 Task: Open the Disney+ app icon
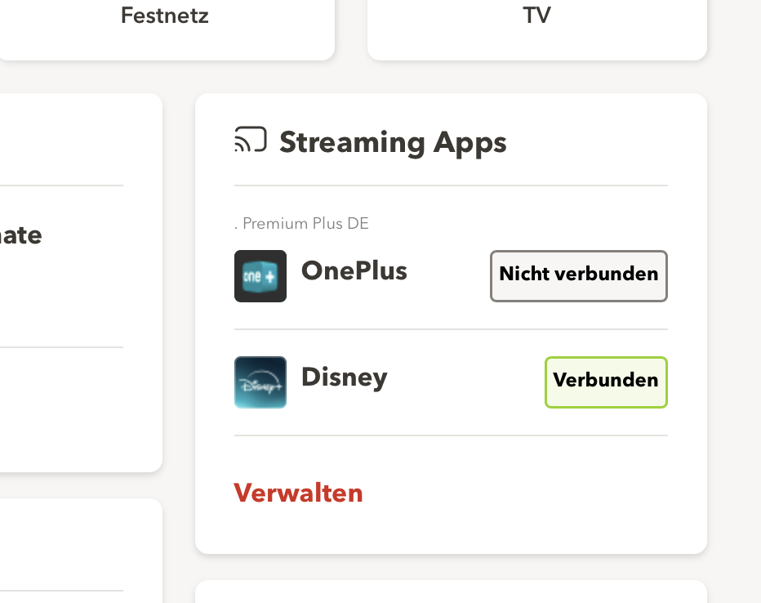point(260,382)
